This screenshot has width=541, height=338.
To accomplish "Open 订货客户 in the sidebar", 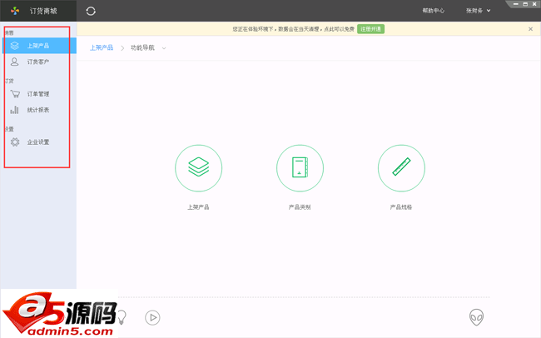I will click(37, 62).
